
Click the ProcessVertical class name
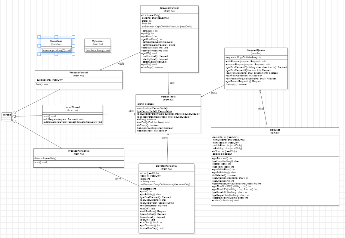coord(79,73)
